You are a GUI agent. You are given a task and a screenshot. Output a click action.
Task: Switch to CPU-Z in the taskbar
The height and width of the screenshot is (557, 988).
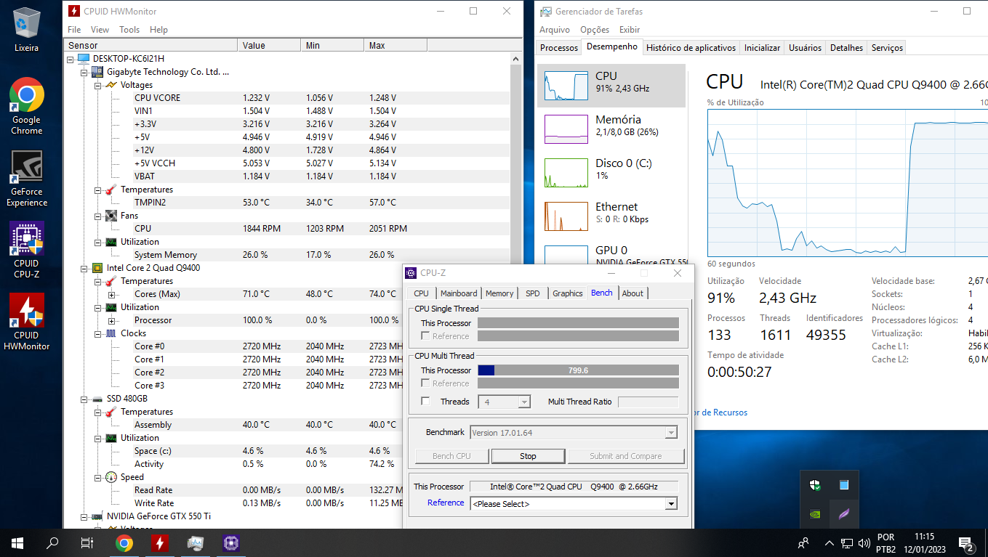(x=231, y=542)
